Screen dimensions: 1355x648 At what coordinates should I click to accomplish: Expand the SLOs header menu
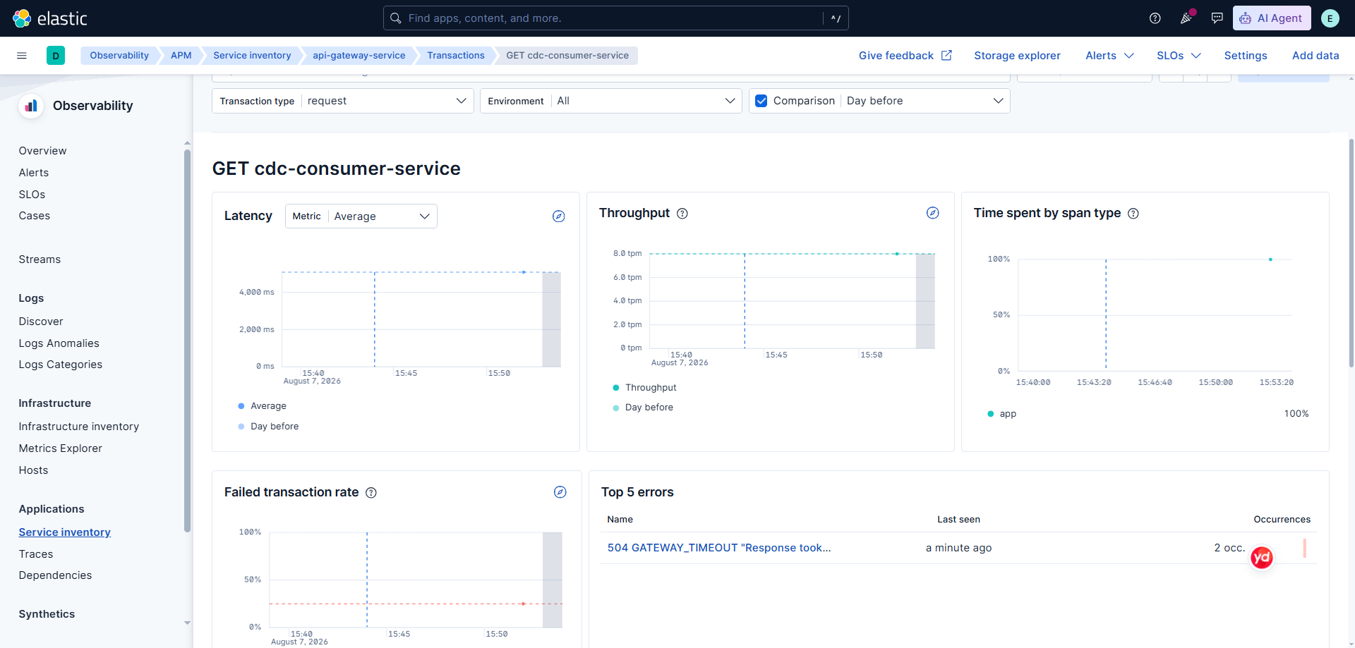(x=1179, y=56)
